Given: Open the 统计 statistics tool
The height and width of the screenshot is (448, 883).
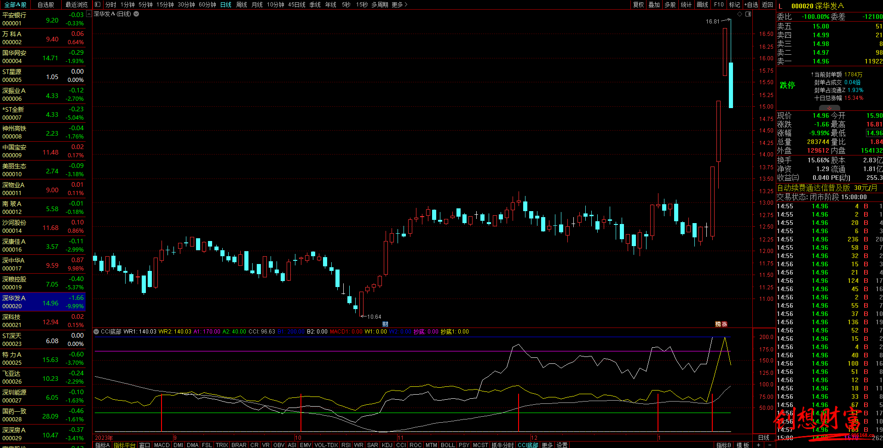Looking at the screenshot, I should [686, 5].
